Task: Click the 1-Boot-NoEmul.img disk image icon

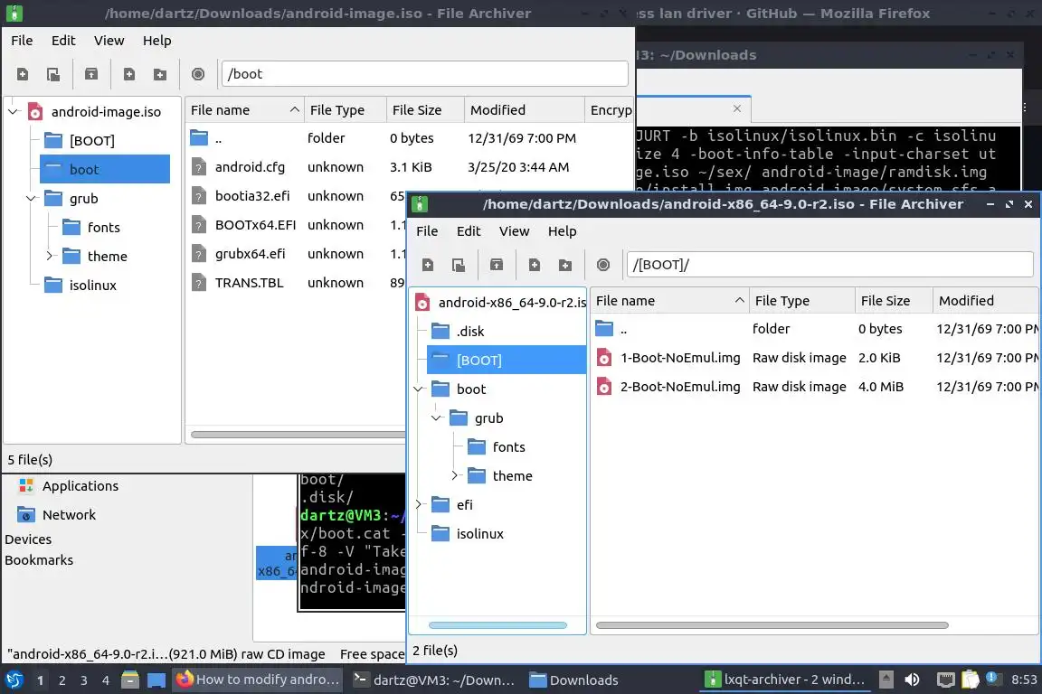Action: click(604, 358)
